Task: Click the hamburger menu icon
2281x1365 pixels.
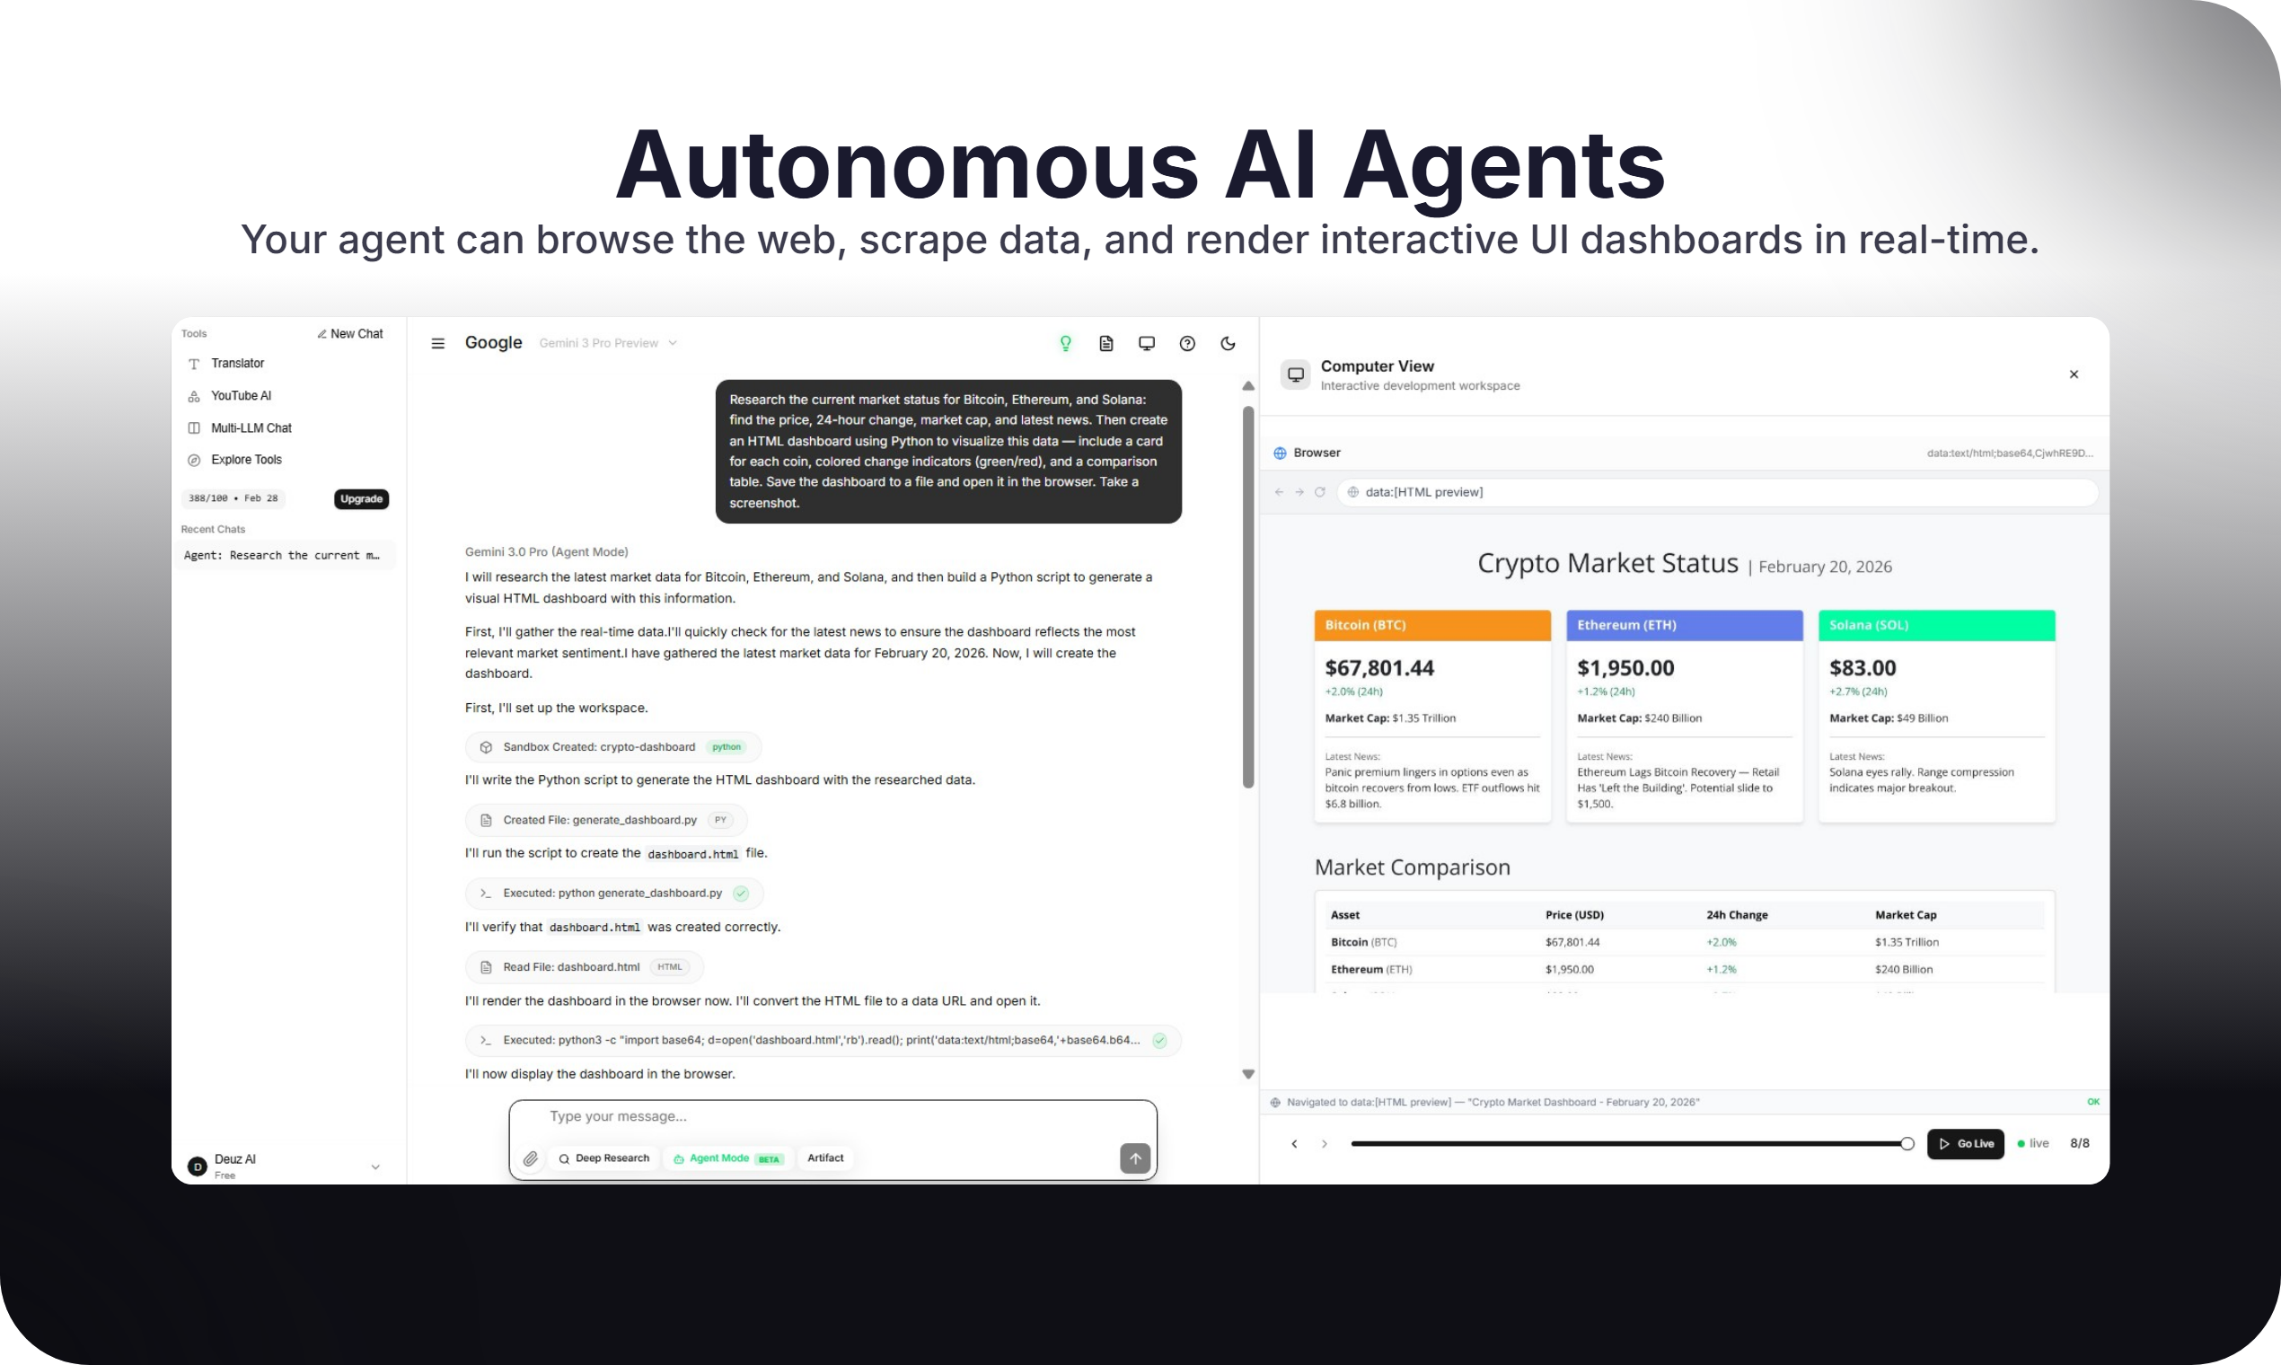Action: tap(438, 343)
